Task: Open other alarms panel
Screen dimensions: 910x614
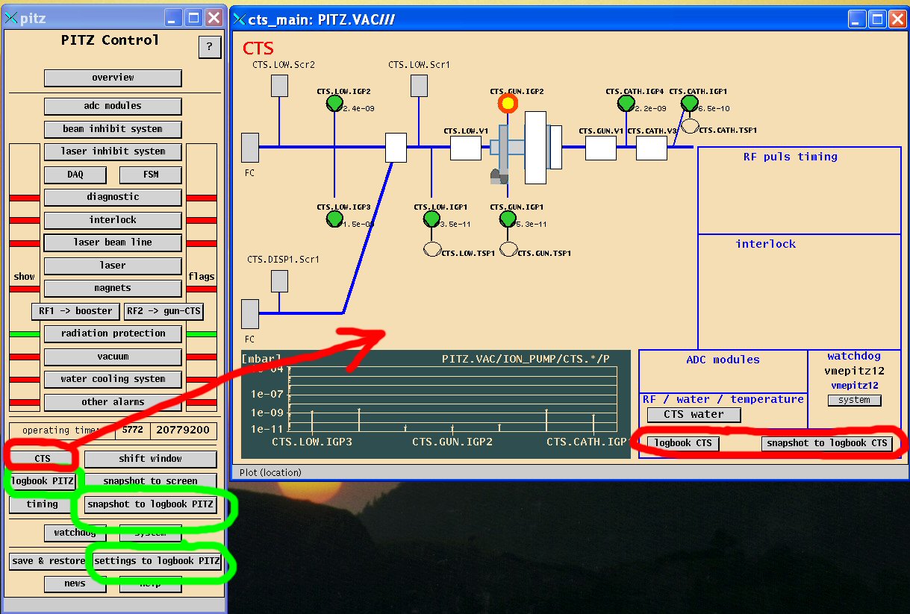Action: [113, 402]
